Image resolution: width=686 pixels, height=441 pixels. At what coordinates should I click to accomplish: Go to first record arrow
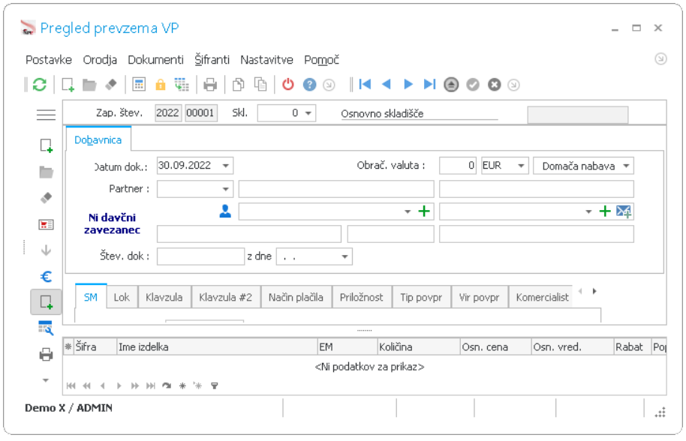click(365, 84)
